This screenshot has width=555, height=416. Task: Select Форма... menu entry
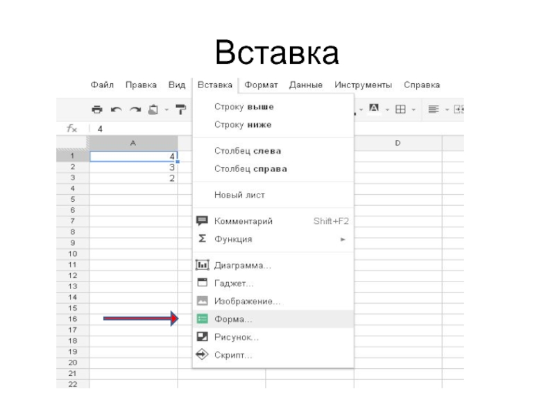[x=273, y=319]
